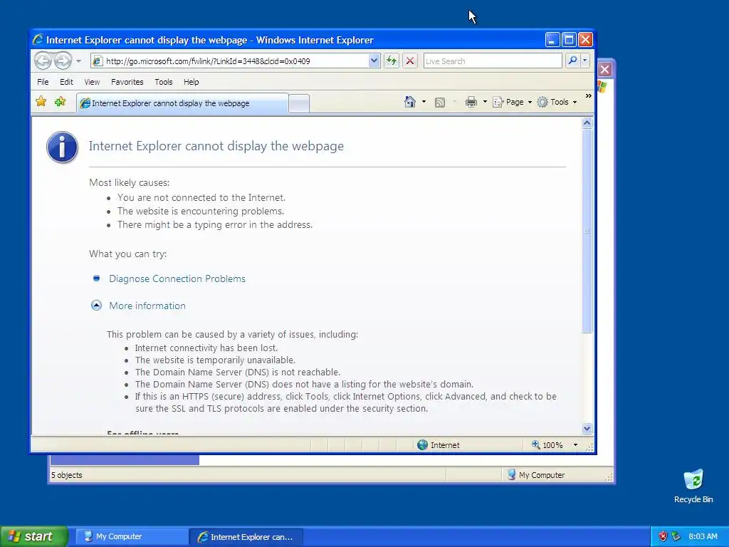This screenshot has width=729, height=547.
Task: Click the blue information icon
Action: click(63, 147)
